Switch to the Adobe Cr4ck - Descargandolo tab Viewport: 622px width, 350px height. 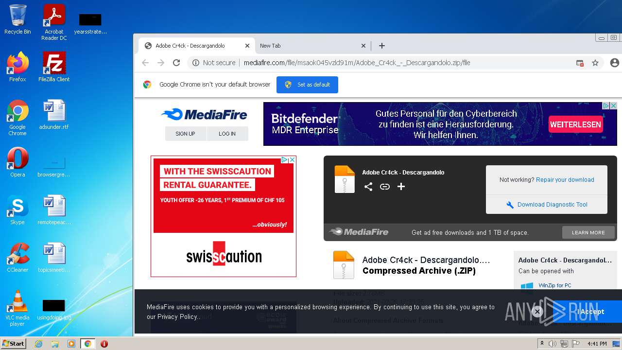[197, 46]
